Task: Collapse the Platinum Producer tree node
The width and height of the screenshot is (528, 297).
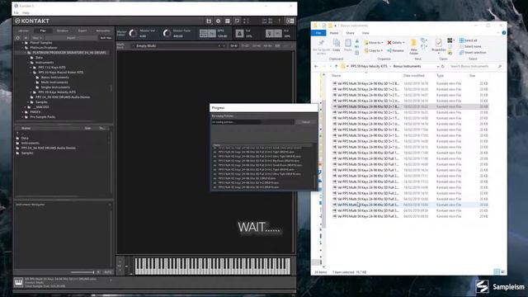Action: [23, 48]
